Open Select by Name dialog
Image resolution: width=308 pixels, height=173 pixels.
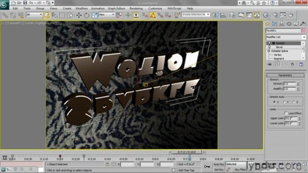(x=54, y=15)
